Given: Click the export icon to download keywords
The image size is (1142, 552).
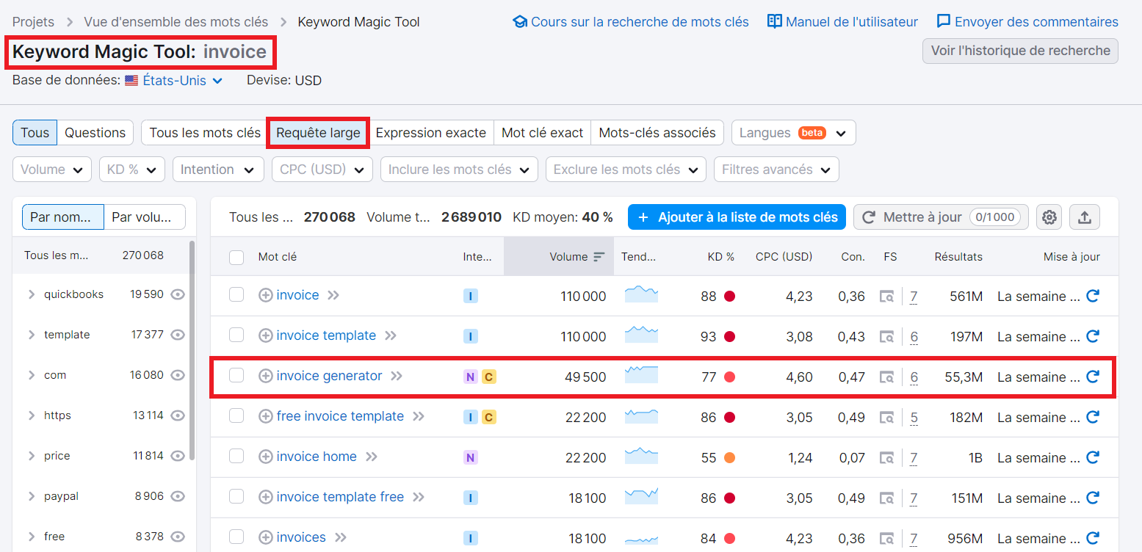Looking at the screenshot, I should coord(1085,217).
